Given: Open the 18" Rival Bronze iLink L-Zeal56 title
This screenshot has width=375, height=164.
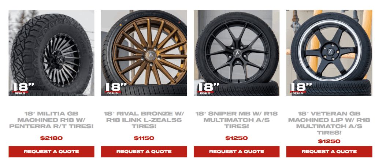Looking at the screenshot, I should [144, 120].
